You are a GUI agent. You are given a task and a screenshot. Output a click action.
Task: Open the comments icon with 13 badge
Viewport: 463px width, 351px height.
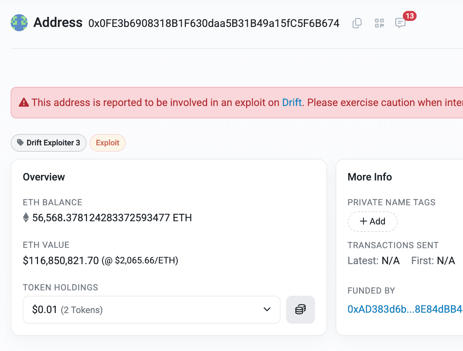pos(400,23)
